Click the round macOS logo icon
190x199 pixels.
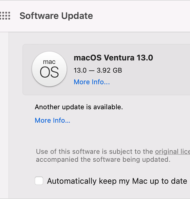(x=49, y=69)
